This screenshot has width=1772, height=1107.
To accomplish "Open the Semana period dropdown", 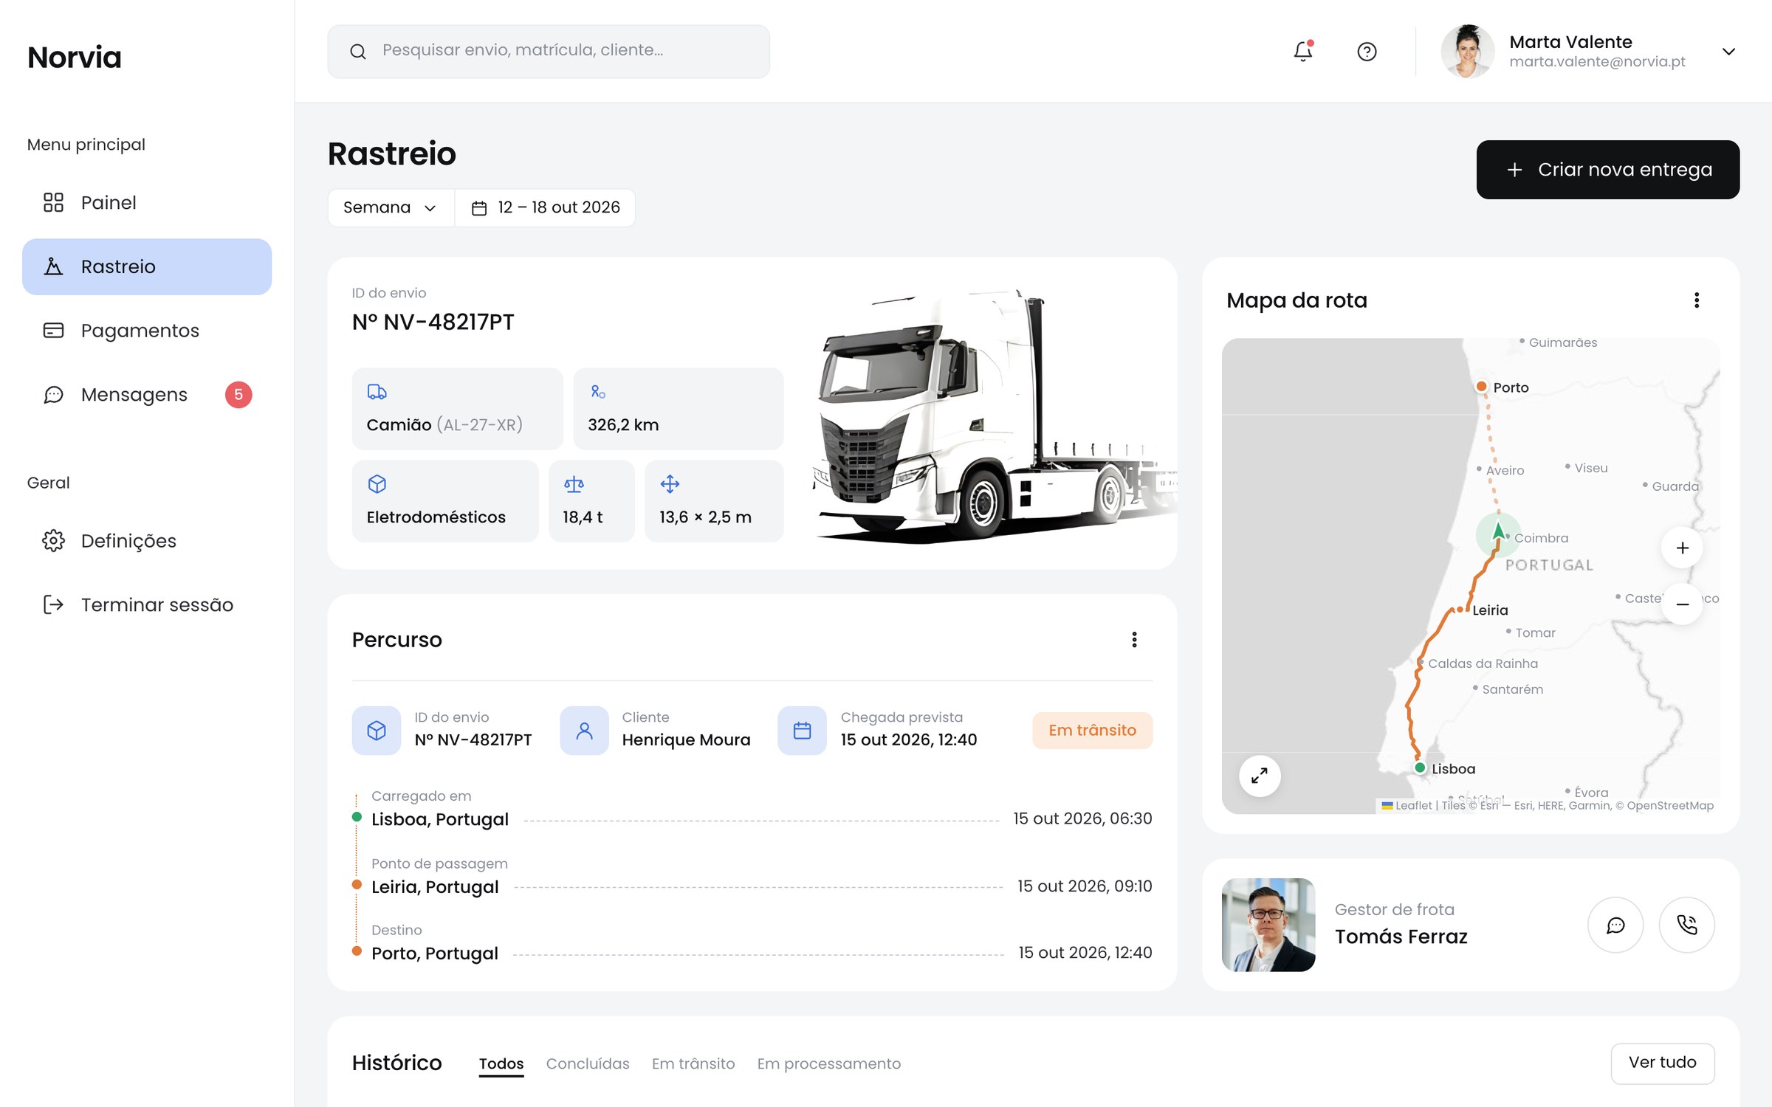I will [x=391, y=208].
